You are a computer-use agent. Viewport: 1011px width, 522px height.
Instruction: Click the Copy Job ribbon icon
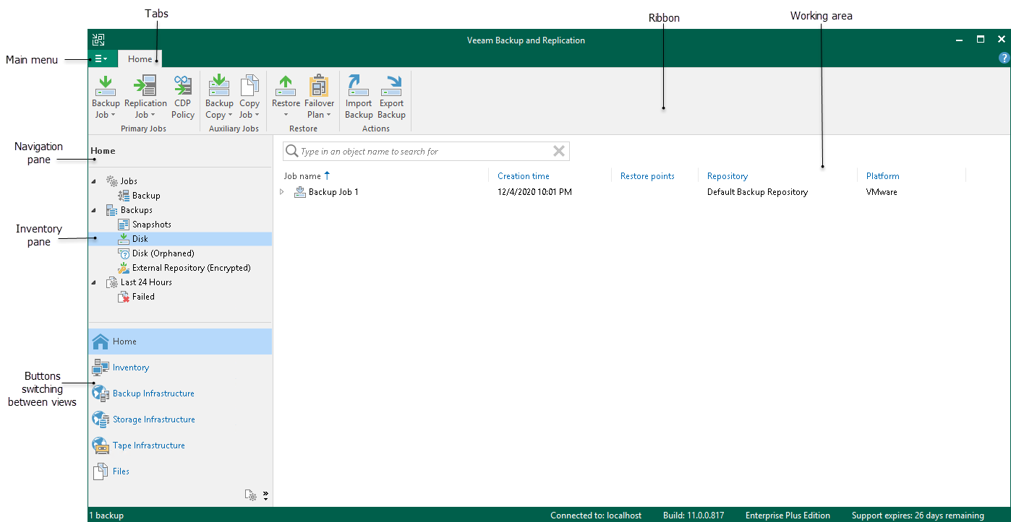click(x=249, y=86)
